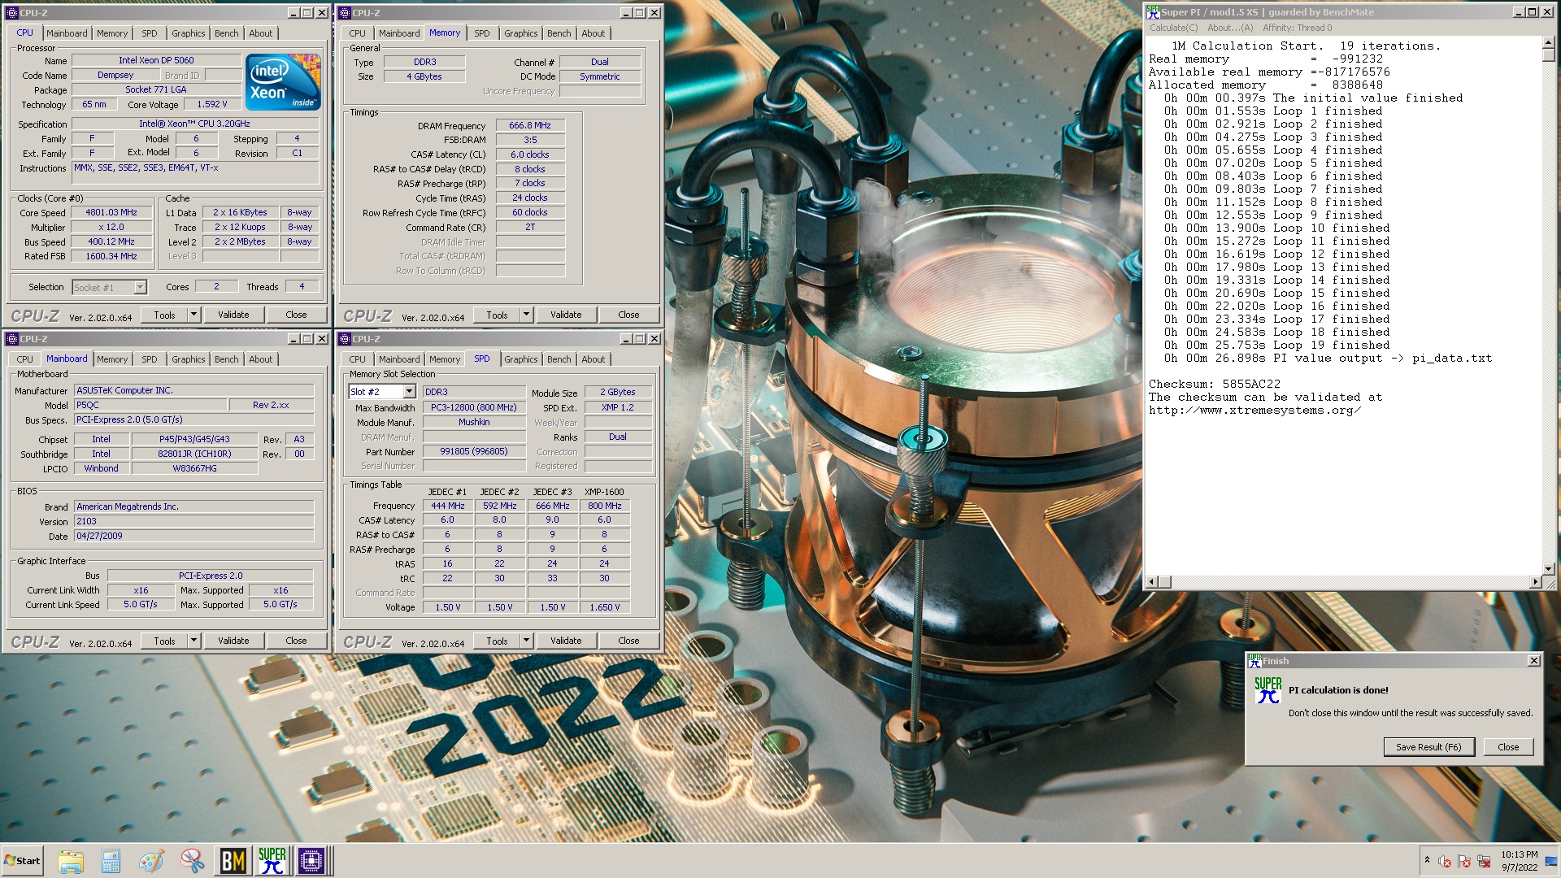Select SPD tab in Memory CPU-Z window
Viewport: 1561px width, 878px height.
482,33
